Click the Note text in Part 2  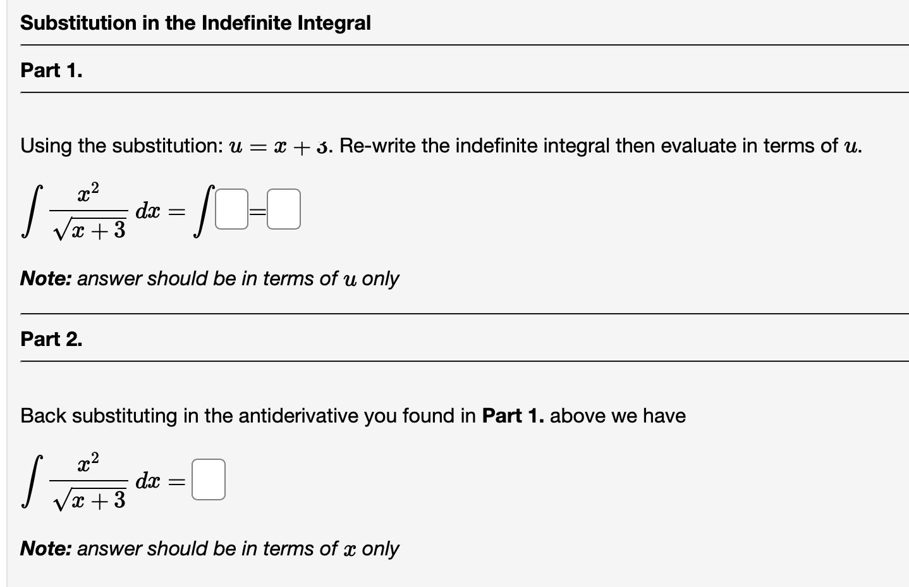209,548
